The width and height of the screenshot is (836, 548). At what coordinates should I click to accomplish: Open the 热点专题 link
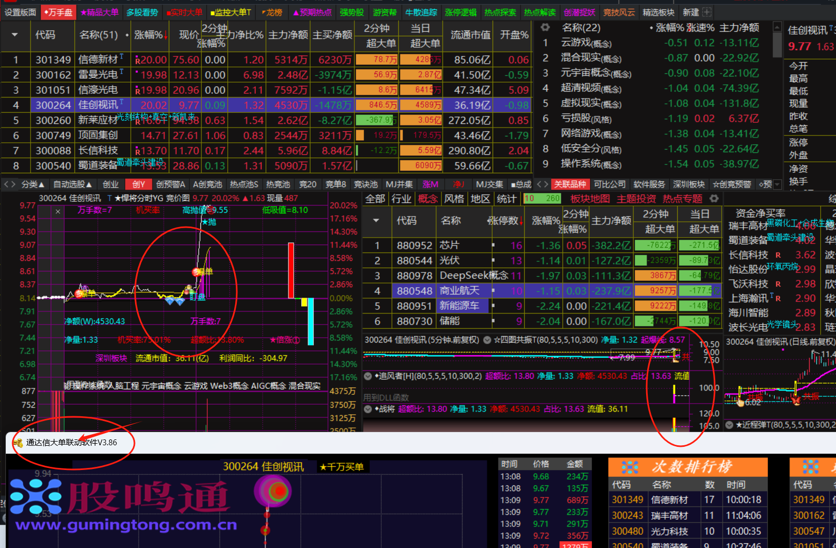pyautogui.click(x=683, y=199)
